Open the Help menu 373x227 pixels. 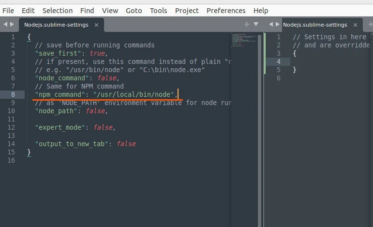point(261,10)
